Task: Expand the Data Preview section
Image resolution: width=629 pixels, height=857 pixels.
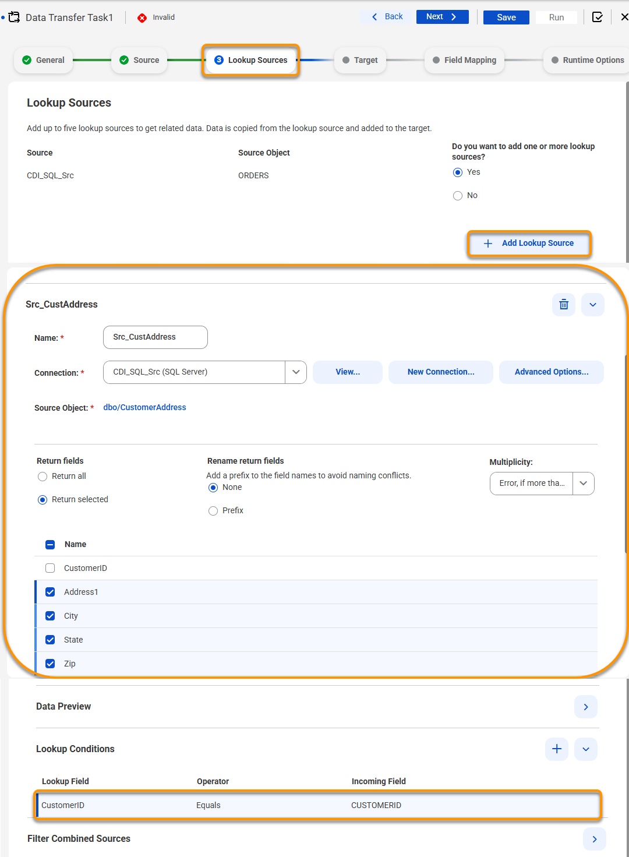Action: pyautogui.click(x=586, y=707)
